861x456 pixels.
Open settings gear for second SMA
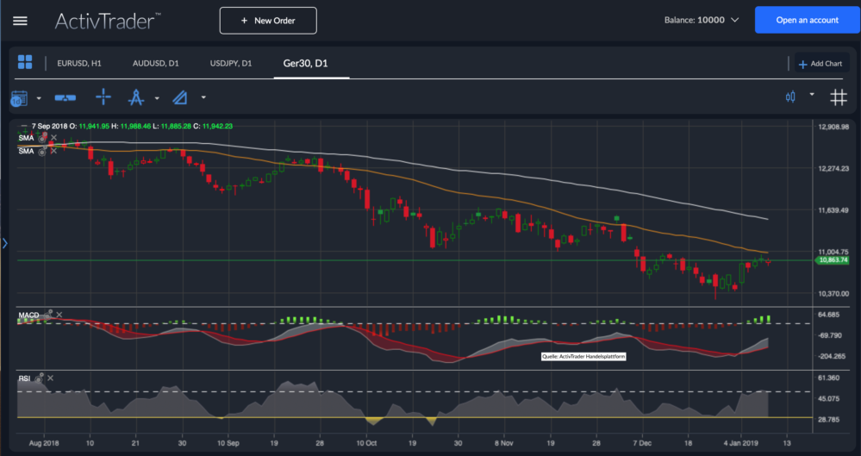pos(42,151)
